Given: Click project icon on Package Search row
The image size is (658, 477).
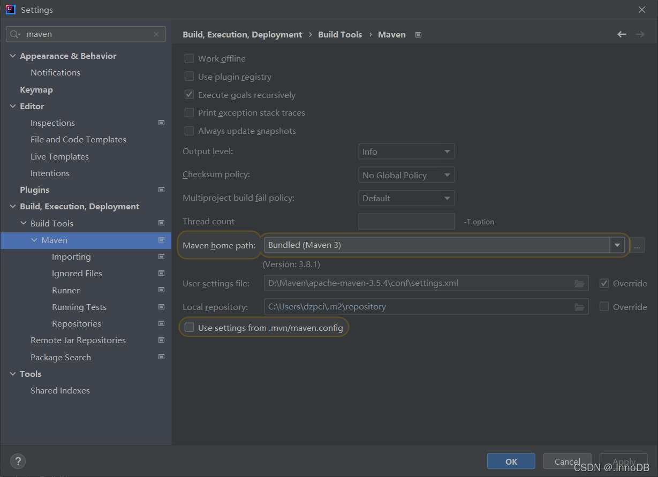Looking at the screenshot, I should 161,357.
